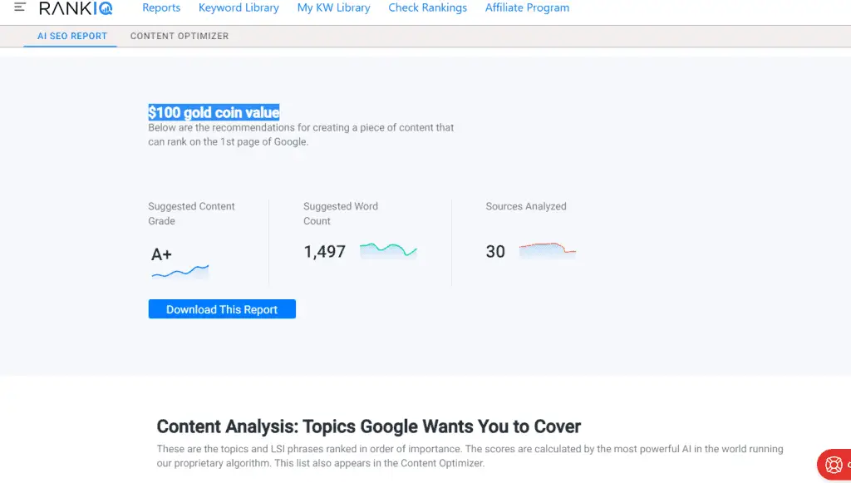Visit the Affiliate Program page
Viewport: 851px width, 483px height.
coord(527,8)
